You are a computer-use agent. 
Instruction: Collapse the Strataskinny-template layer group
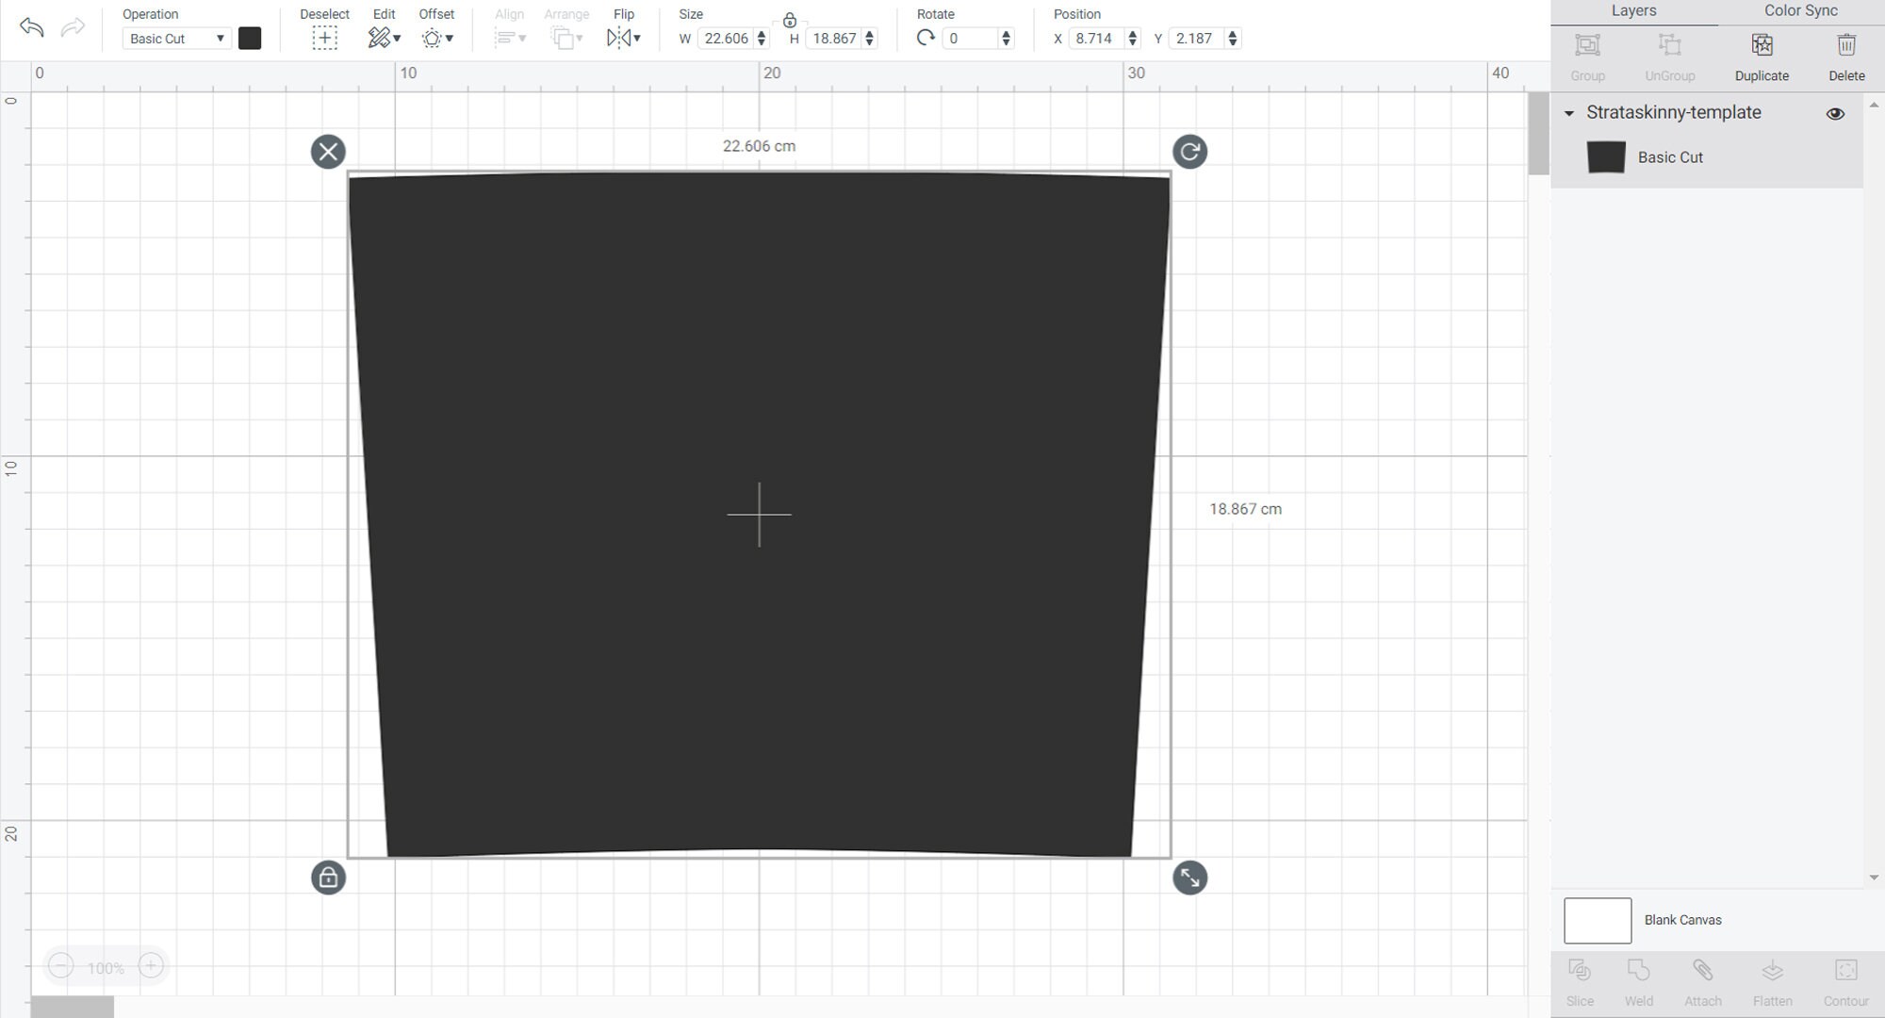point(1569,113)
